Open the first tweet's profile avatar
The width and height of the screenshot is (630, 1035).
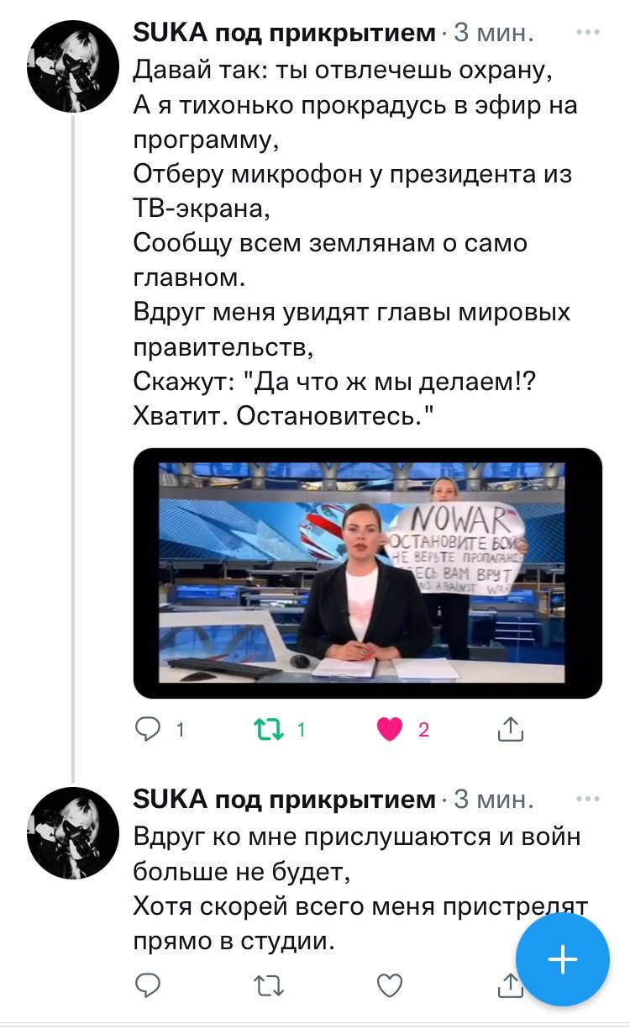pyautogui.click(x=73, y=67)
